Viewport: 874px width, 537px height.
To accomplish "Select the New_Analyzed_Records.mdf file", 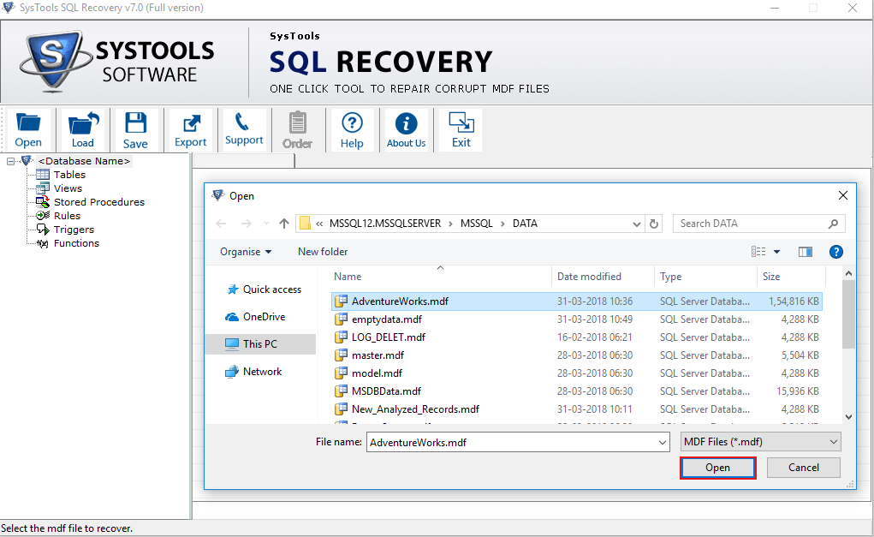I will [x=576, y=409].
